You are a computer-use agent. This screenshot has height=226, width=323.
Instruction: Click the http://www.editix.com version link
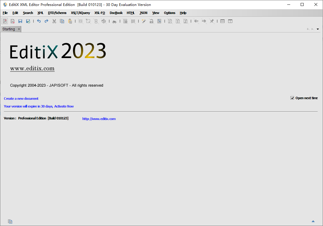coord(99,119)
